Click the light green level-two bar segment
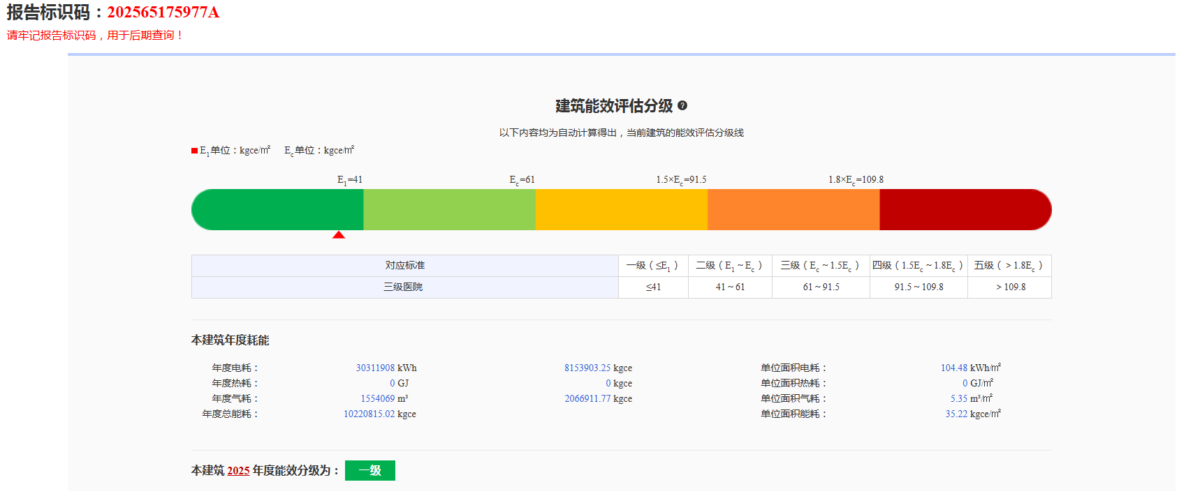This screenshot has width=1186, height=496. coord(450,209)
